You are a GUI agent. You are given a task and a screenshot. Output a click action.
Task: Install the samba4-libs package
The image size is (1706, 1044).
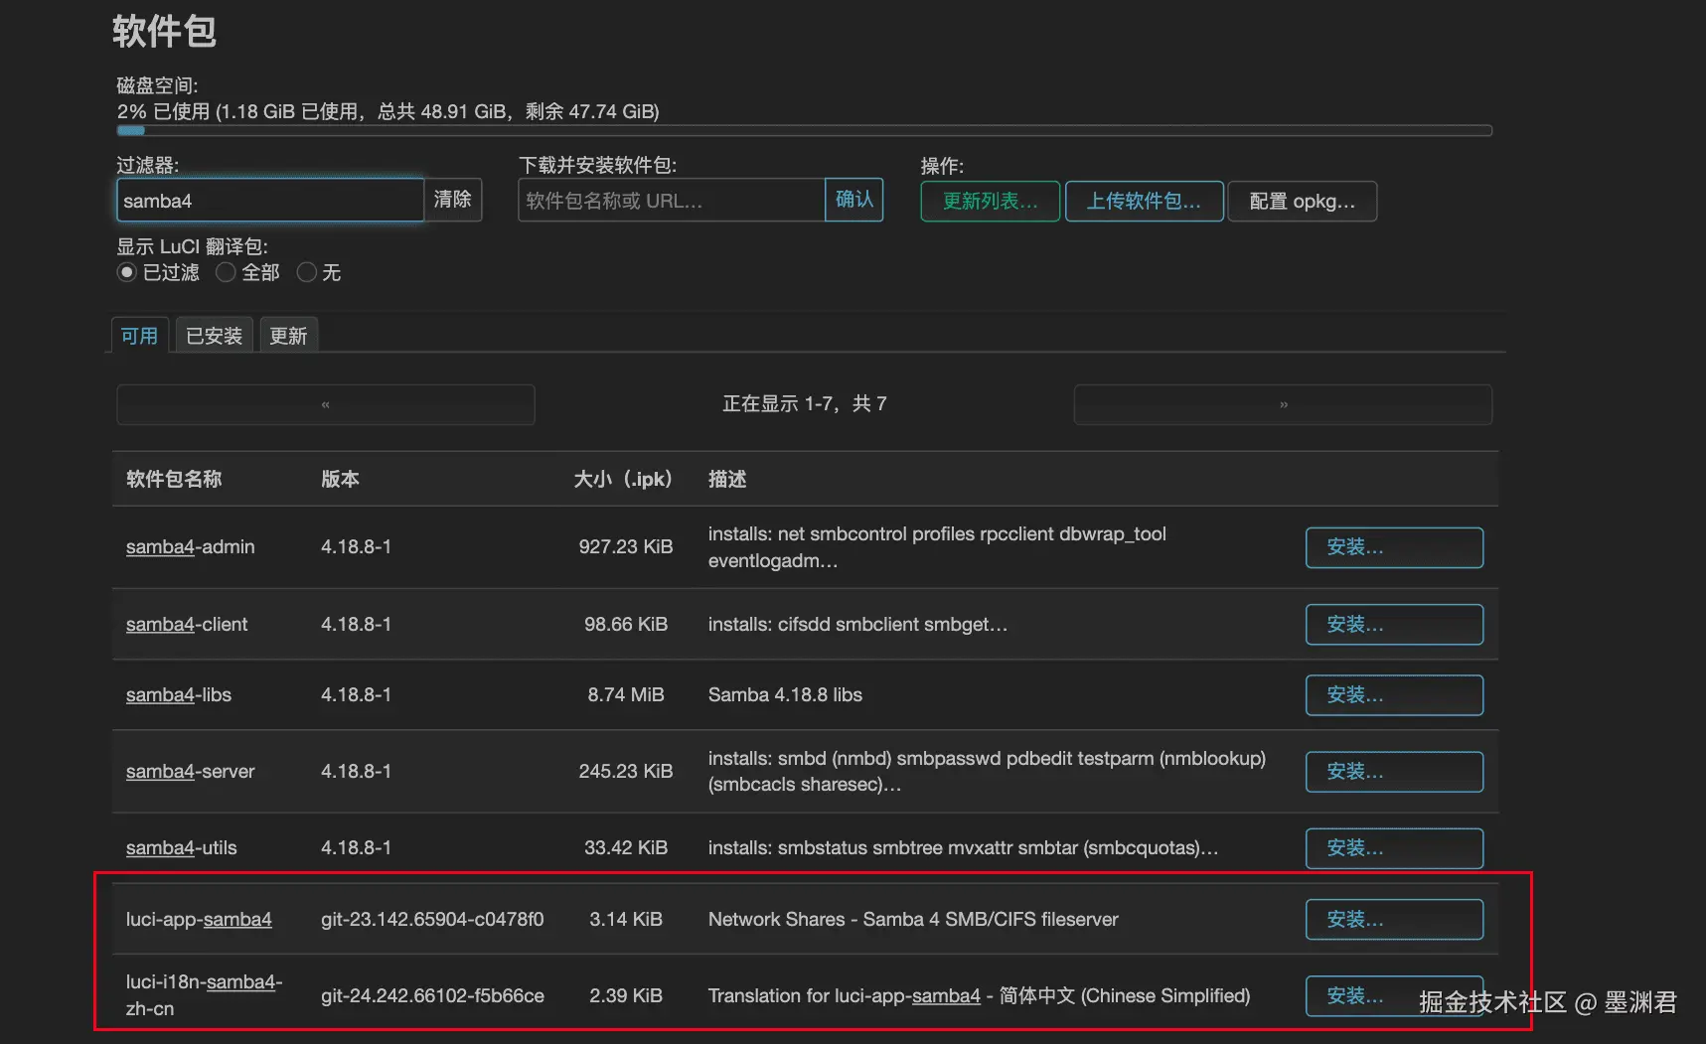pos(1394,694)
